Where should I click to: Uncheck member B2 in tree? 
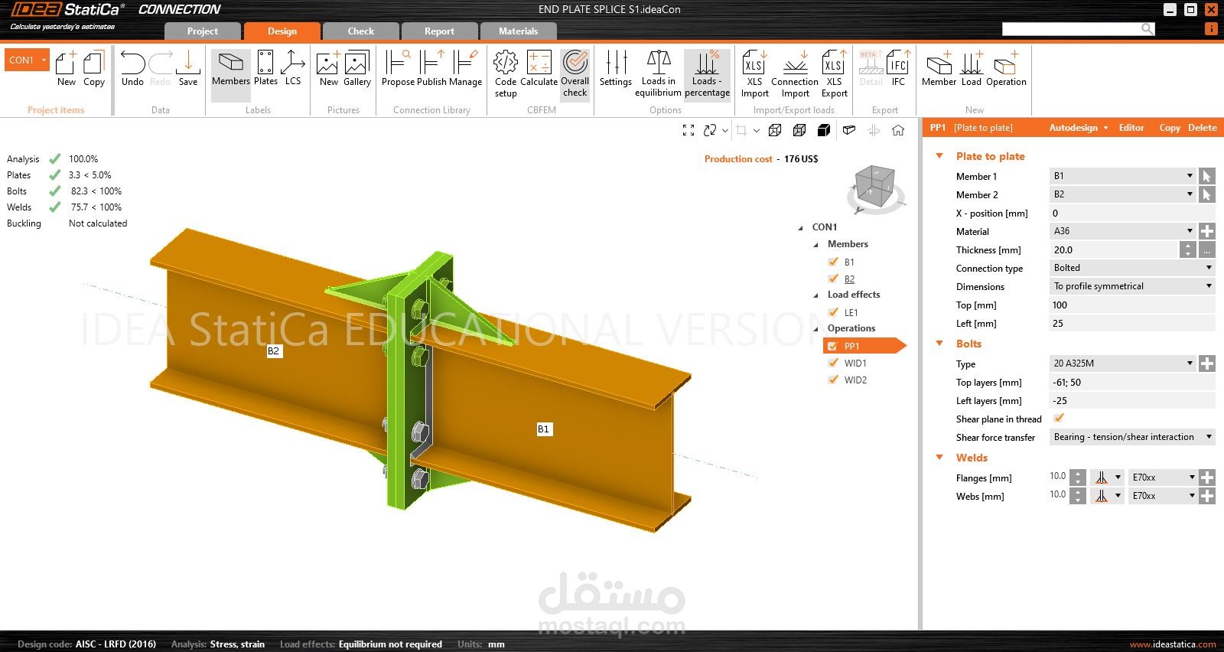[x=833, y=279]
